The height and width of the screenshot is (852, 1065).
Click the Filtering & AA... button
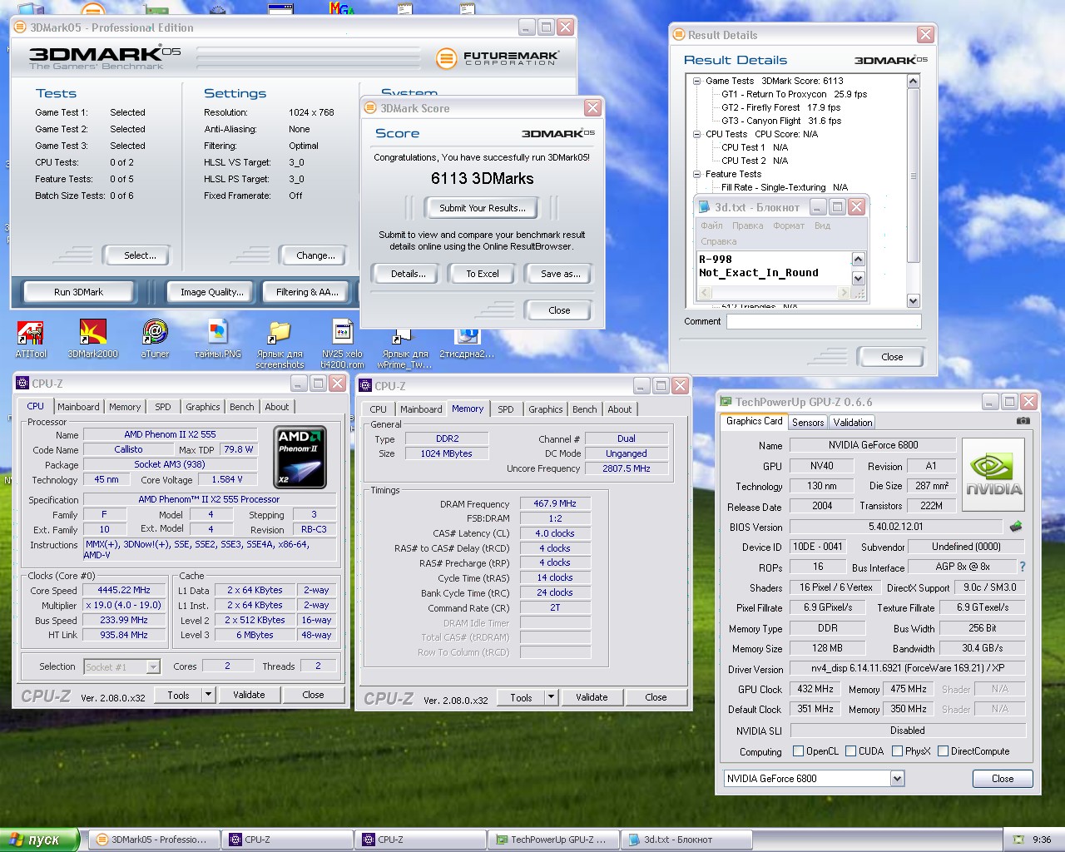click(x=308, y=292)
